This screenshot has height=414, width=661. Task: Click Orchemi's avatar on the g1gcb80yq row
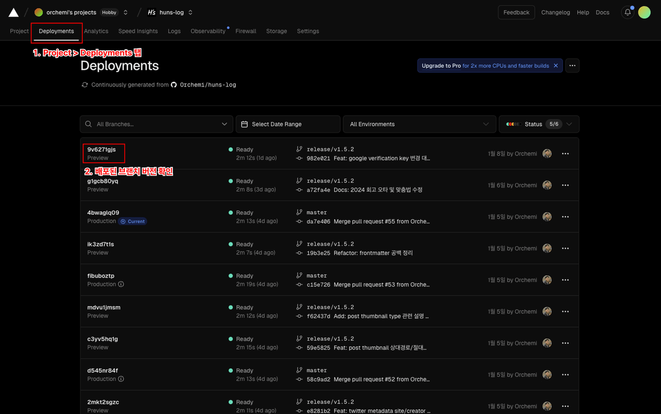(x=547, y=185)
